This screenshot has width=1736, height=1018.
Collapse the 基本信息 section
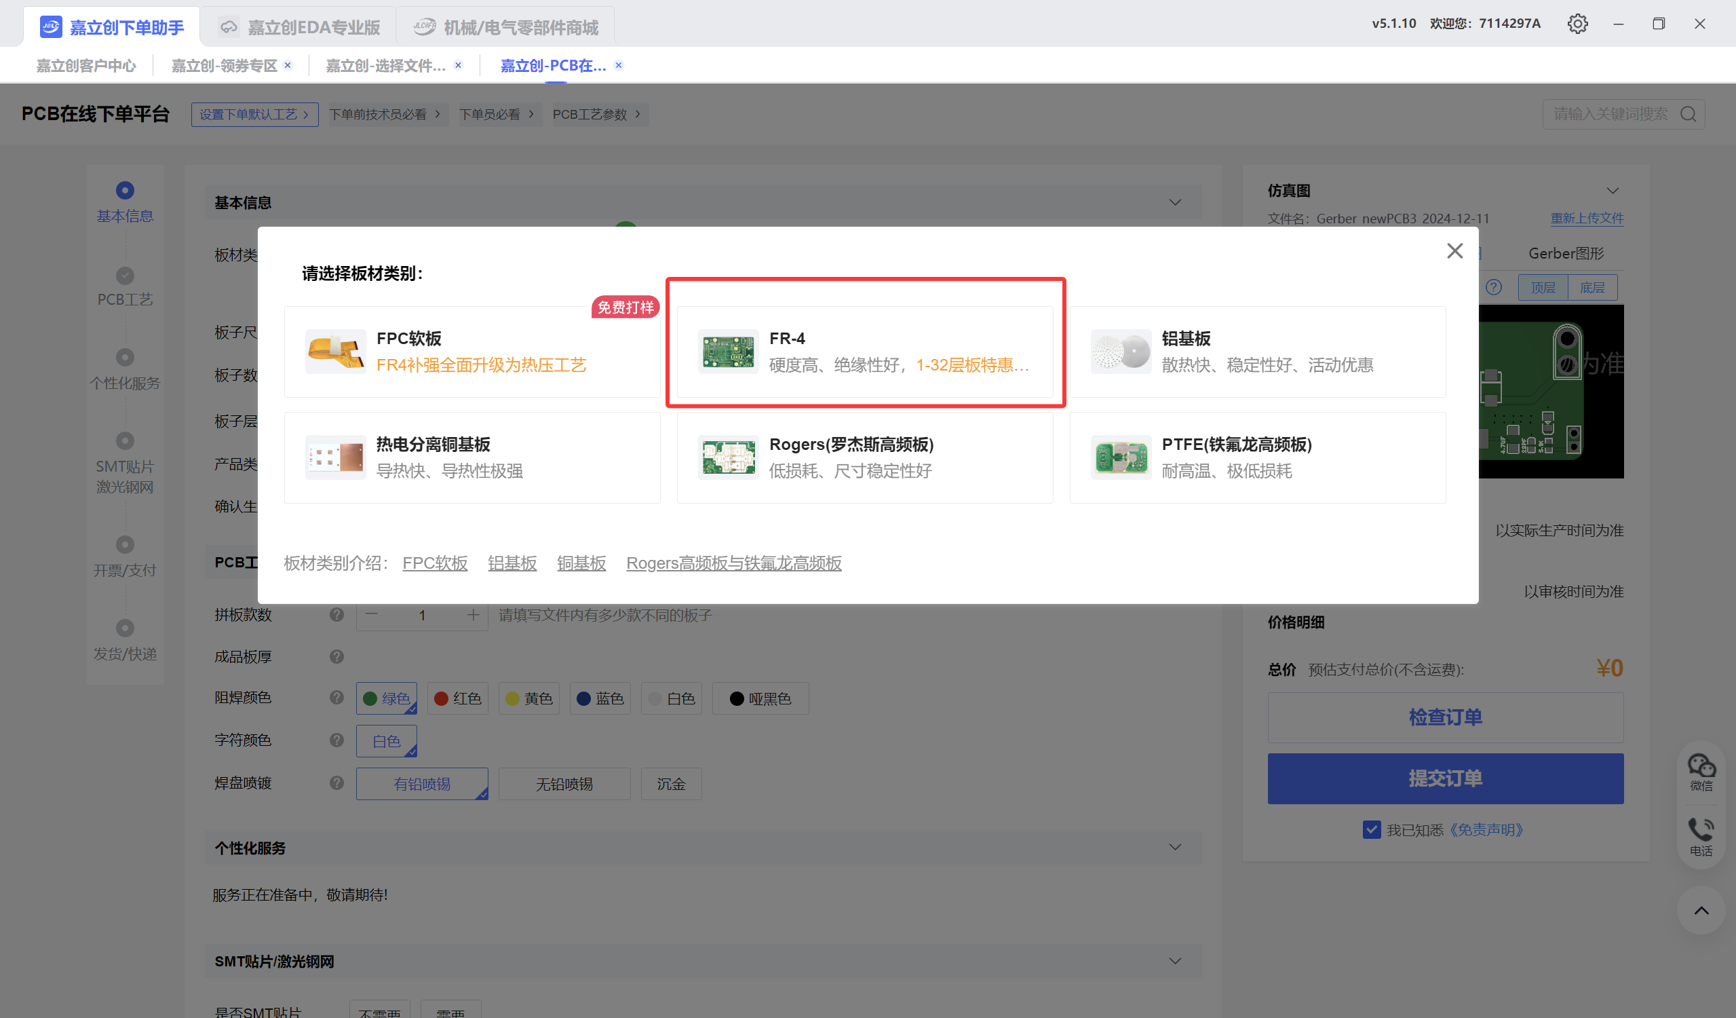[1175, 203]
